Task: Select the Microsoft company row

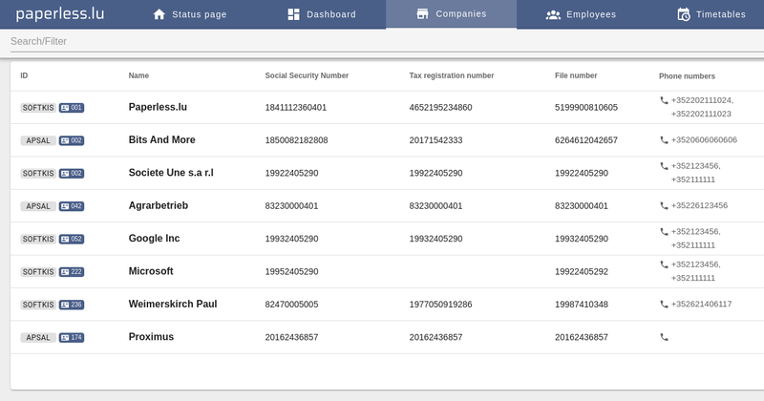Action: click(387, 271)
